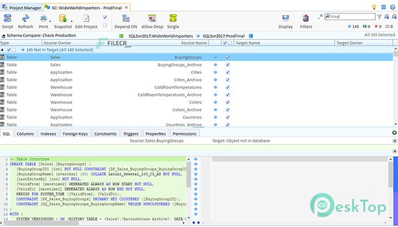
Task: Switch to the Project Manager tab
Action: pyautogui.click(x=22, y=7)
